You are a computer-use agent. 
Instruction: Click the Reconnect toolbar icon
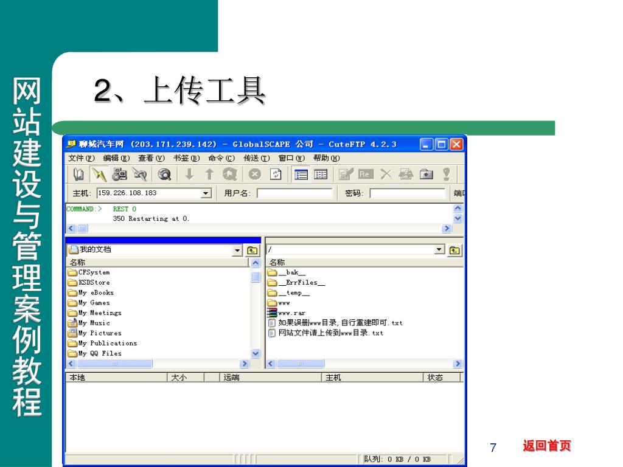click(140, 175)
